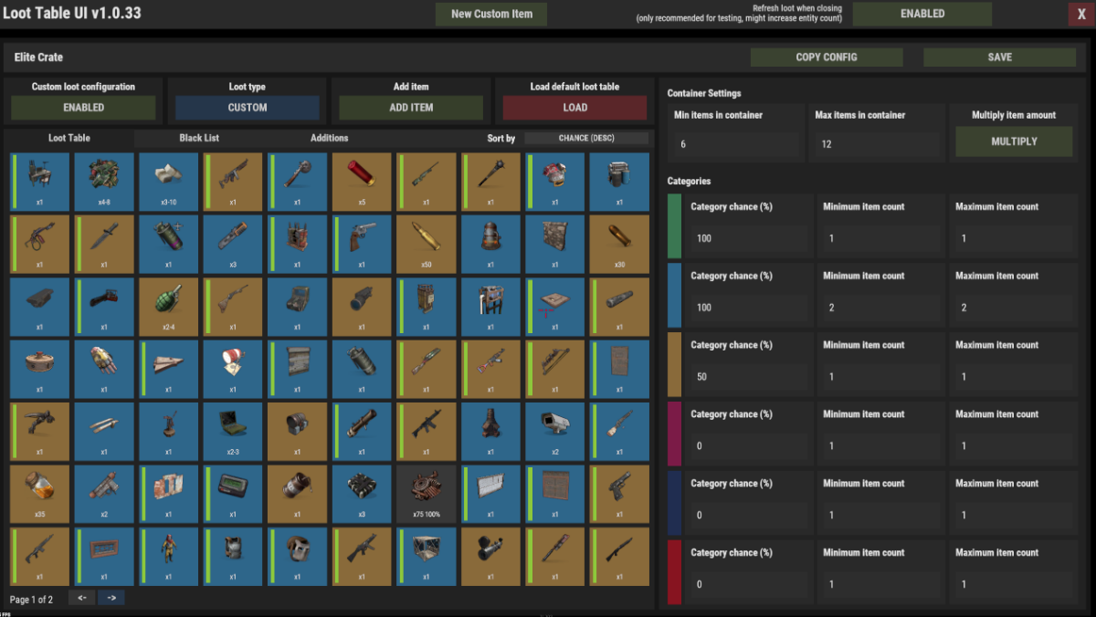This screenshot has width=1096, height=617.
Task: Select the revolver item in loot table
Action: pyautogui.click(x=362, y=245)
